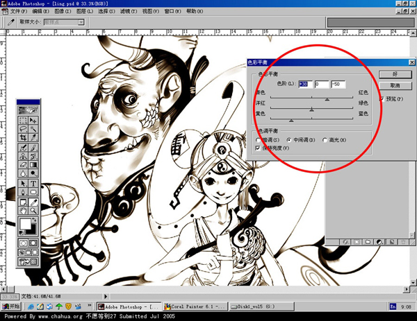Screen dimensions: 417x321
Task: Select the Rounded Rectangle shape tool
Action: [33, 192]
